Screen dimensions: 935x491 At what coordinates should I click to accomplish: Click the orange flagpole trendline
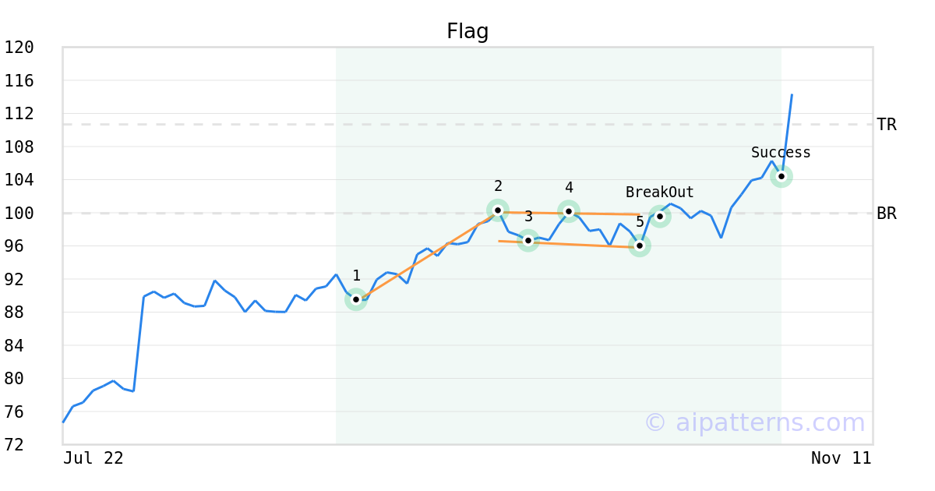[427, 255]
